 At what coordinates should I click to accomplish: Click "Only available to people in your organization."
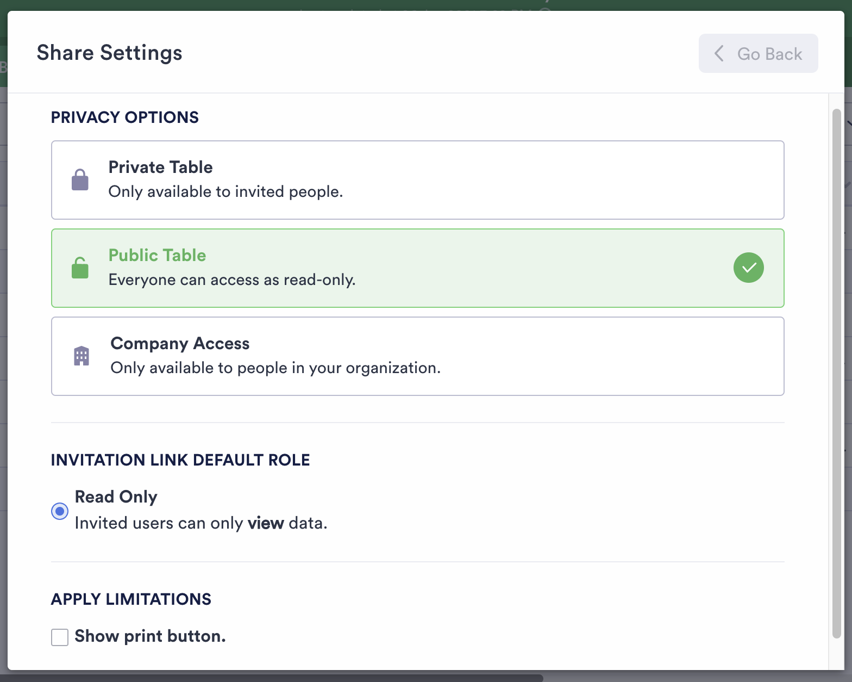coord(275,368)
